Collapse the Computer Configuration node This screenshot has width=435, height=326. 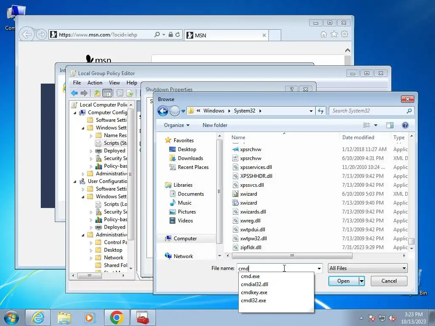pyautogui.click(x=75, y=113)
